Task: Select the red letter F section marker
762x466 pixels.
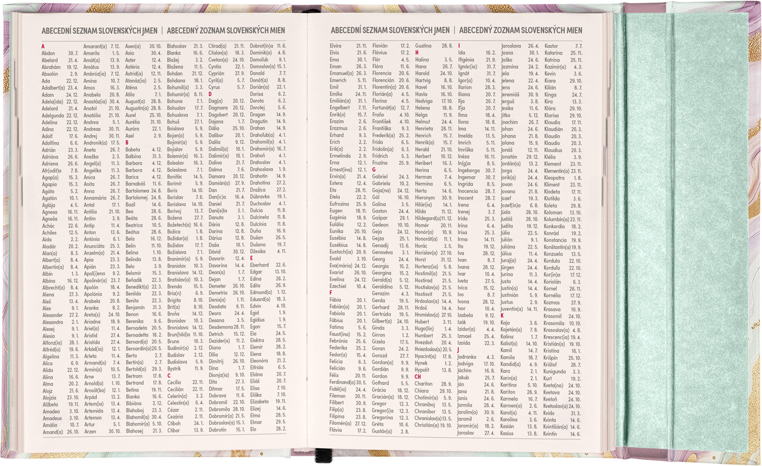Action: (331, 293)
